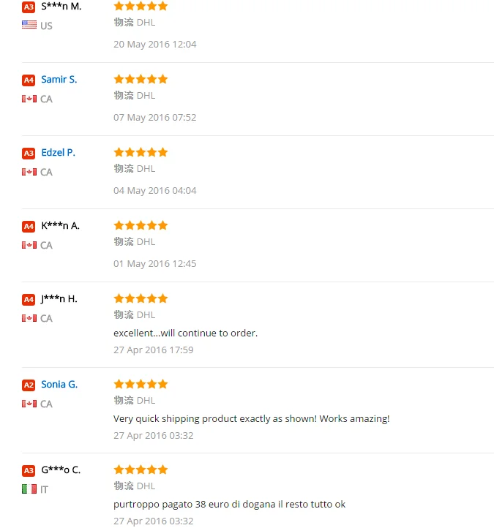Image resolution: width=494 pixels, height=528 pixels.
Task: Click the A4 badge beside J***n H.
Action: 29,299
